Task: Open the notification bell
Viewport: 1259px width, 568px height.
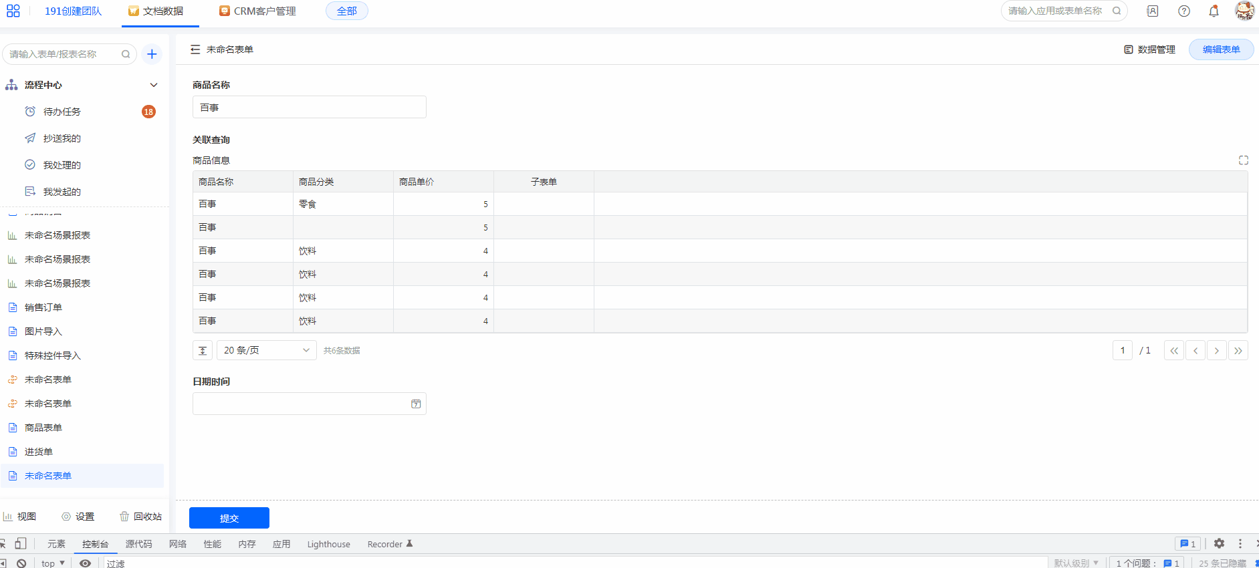Action: (x=1214, y=11)
